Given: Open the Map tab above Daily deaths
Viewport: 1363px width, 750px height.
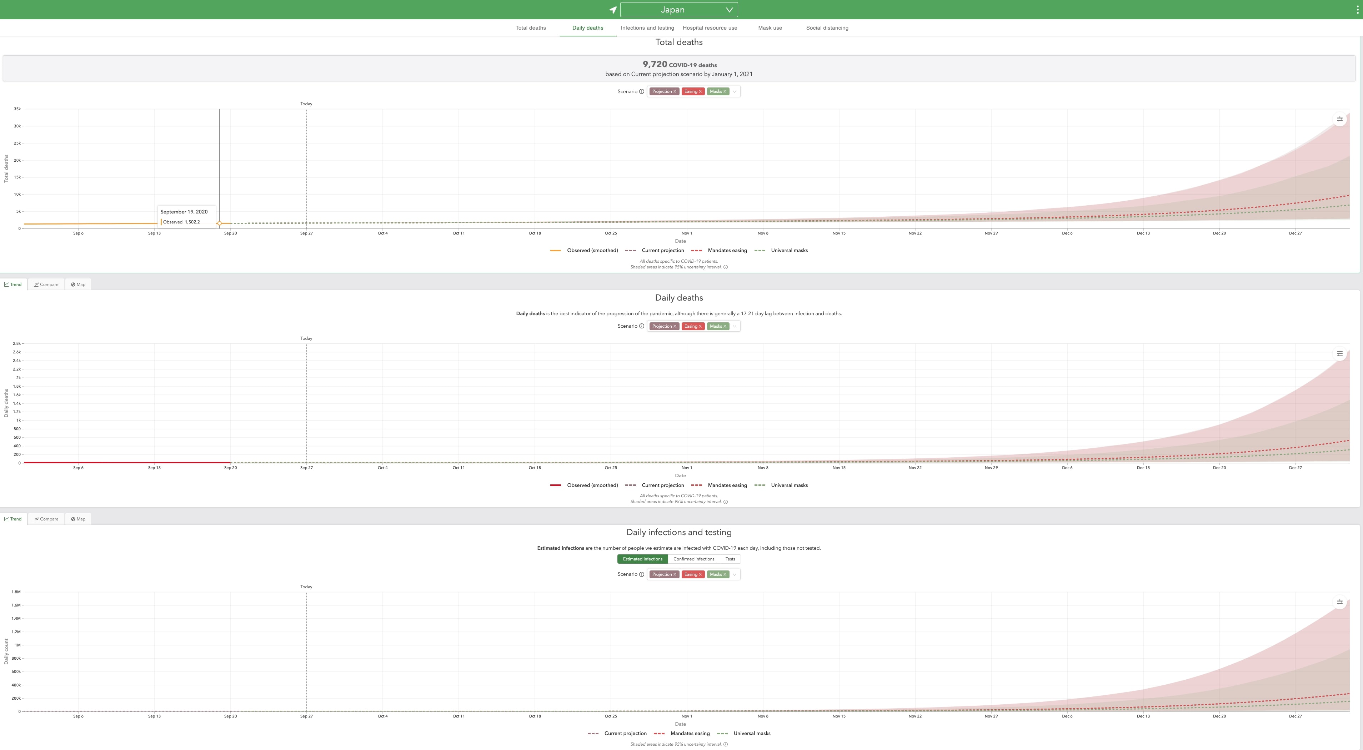Looking at the screenshot, I should (78, 285).
